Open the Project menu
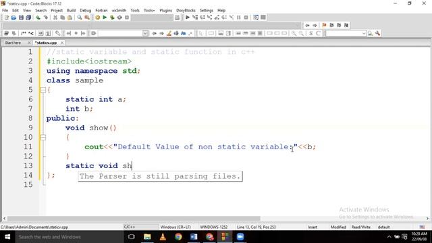The height and width of the screenshot is (243, 432). [57, 10]
